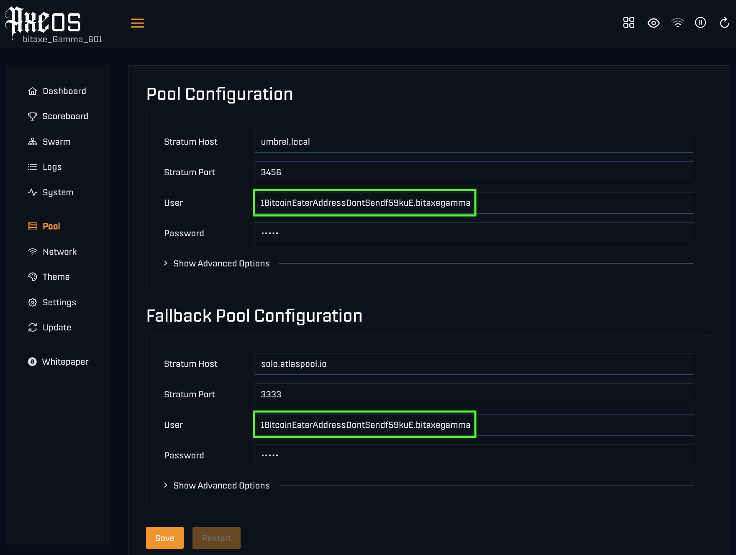Toggle the eye privacy icon
This screenshot has width=736, height=555.
point(653,23)
